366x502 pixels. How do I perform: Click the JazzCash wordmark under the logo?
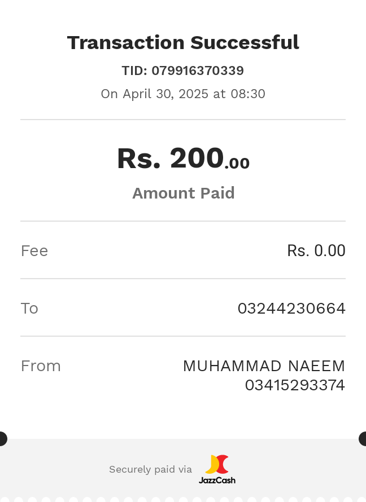pyautogui.click(x=217, y=480)
